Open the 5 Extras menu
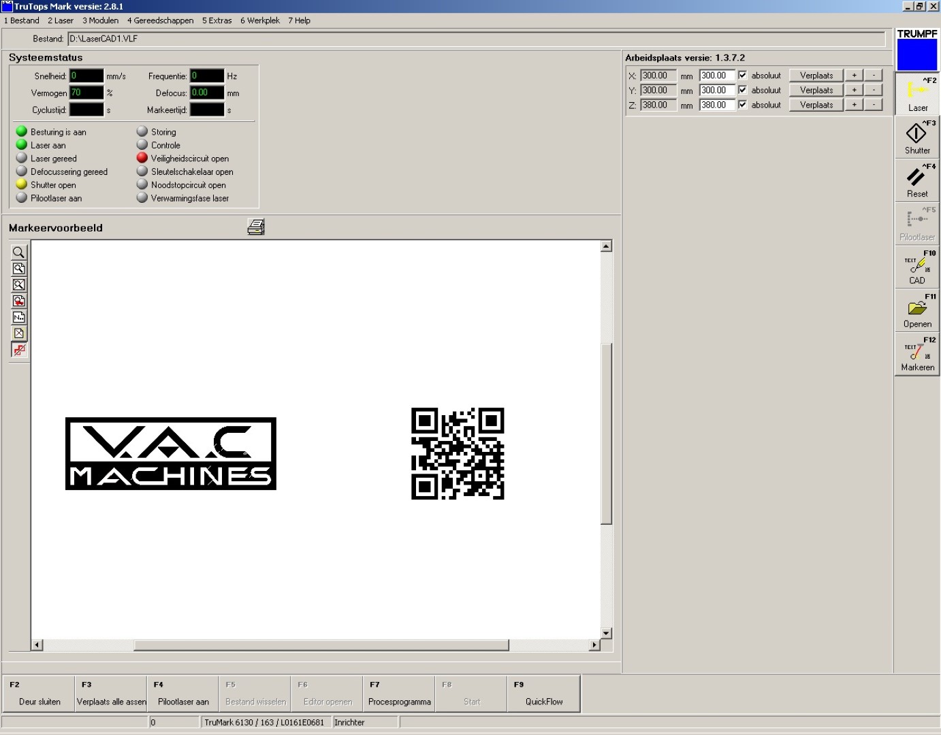Image resolution: width=941 pixels, height=735 pixels. coord(217,20)
